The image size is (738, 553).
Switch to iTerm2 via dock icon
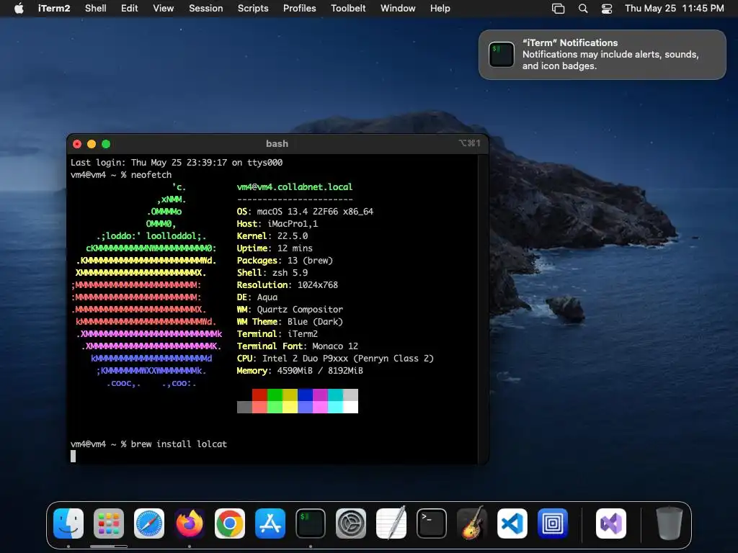click(311, 523)
